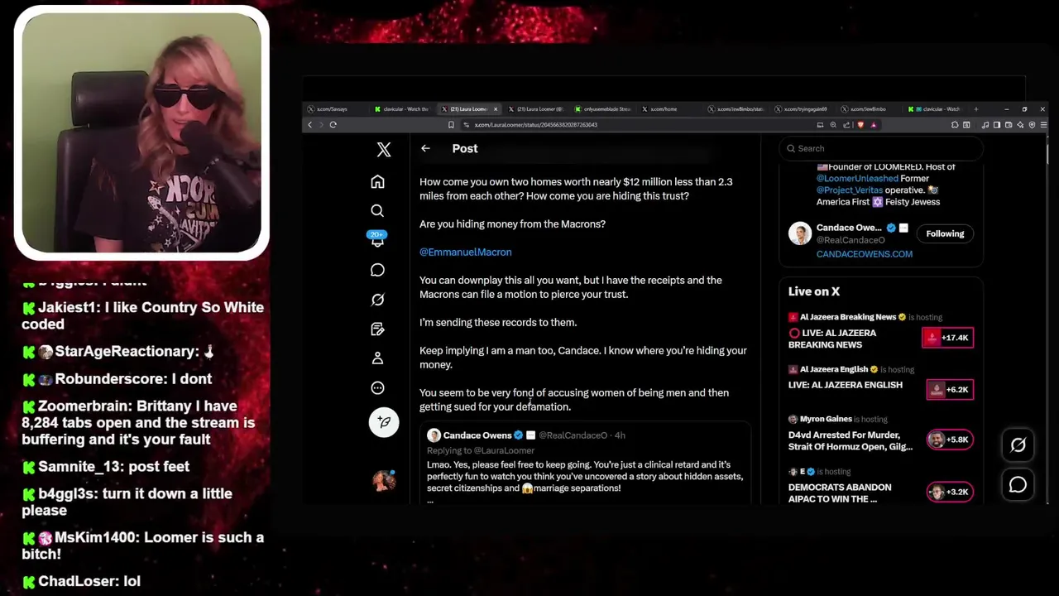Open Grok icon in X sidebar
This screenshot has height=596, width=1059.
(x=377, y=300)
